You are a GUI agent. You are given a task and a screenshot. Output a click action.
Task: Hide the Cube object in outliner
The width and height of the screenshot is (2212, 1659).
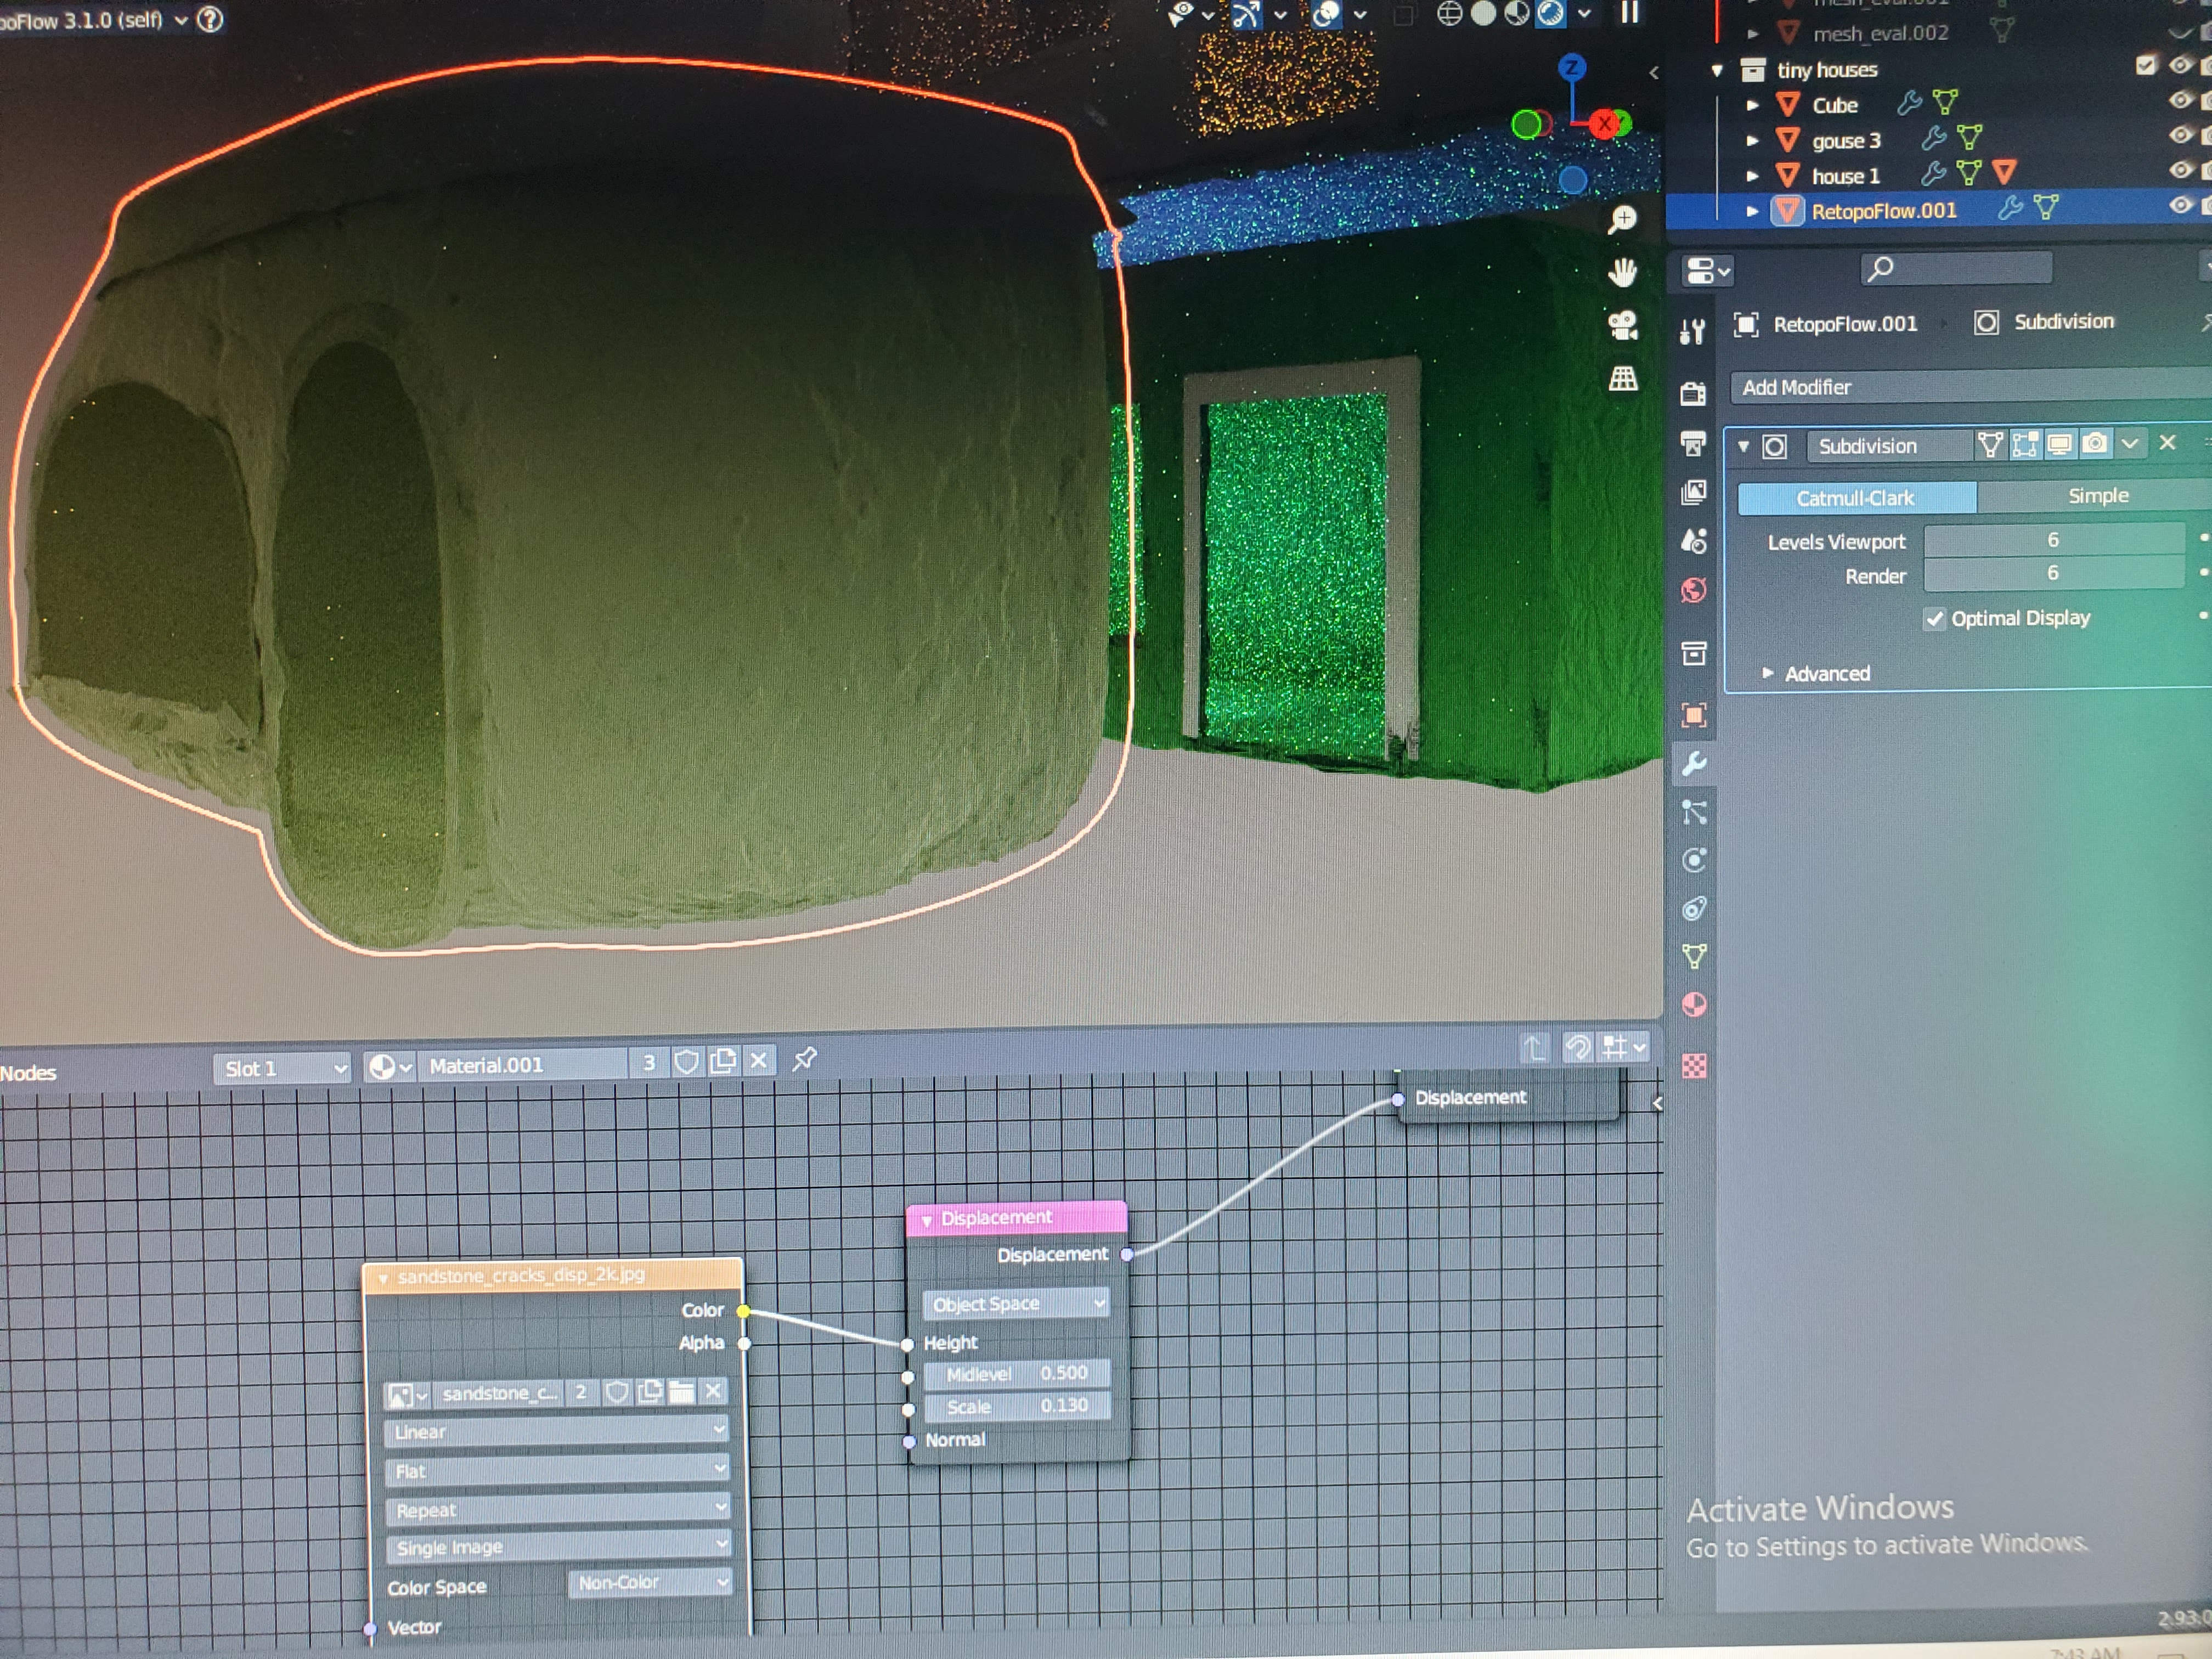pyautogui.click(x=2180, y=101)
